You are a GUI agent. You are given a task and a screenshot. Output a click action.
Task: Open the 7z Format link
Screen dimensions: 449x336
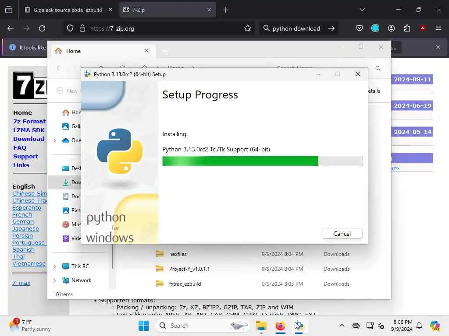[29, 122]
